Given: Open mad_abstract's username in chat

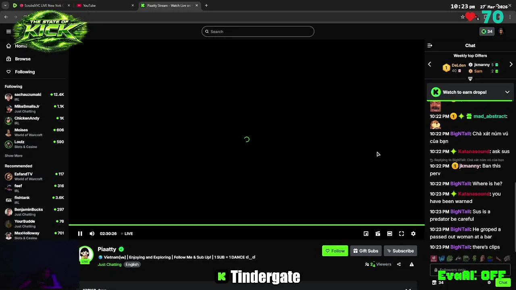Looking at the screenshot, I should coord(489,116).
